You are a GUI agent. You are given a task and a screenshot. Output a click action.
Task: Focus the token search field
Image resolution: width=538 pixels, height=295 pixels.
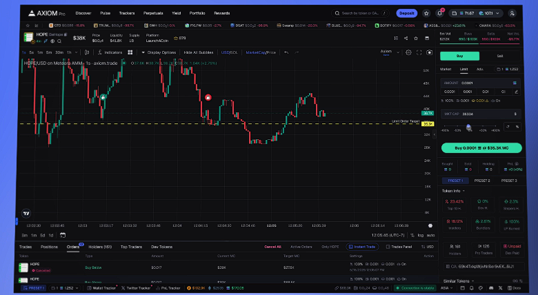pos(360,13)
